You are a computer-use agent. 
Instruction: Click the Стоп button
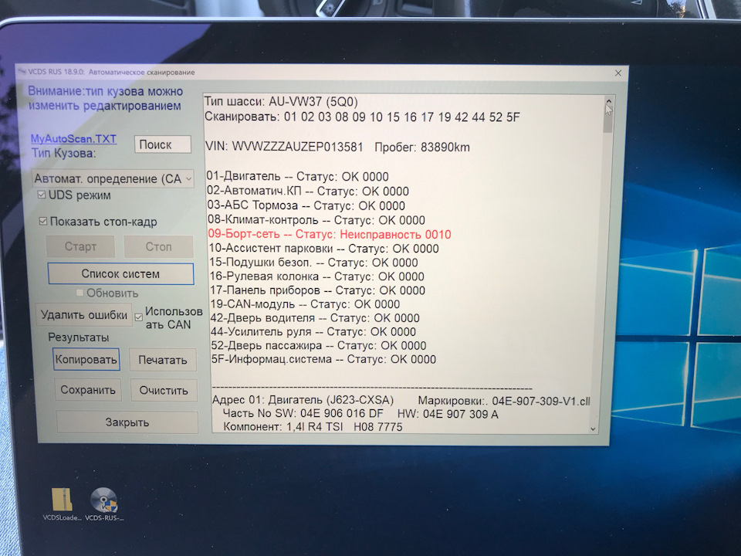pyautogui.click(x=158, y=247)
